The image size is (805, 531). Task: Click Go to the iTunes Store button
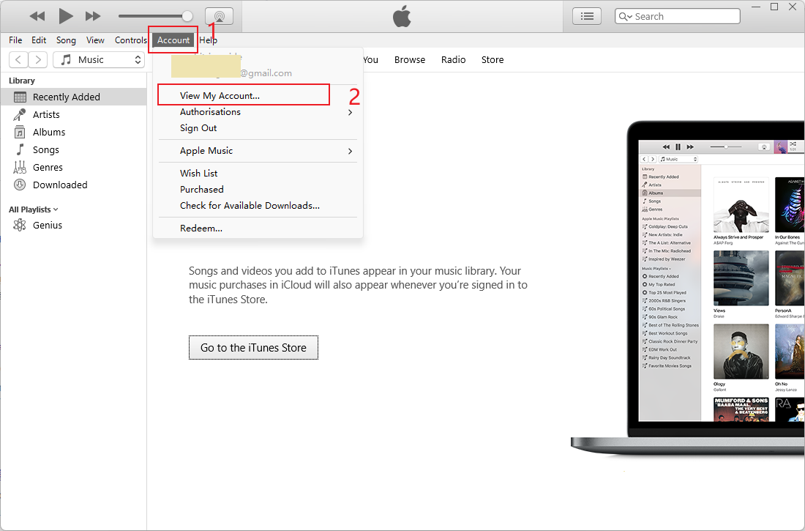coord(254,347)
